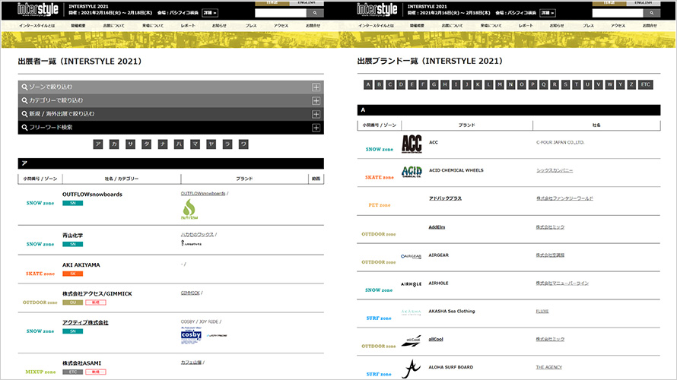677x380 pixels.
Task: Open the 詳細 details button on left page header
Action: click(x=210, y=13)
